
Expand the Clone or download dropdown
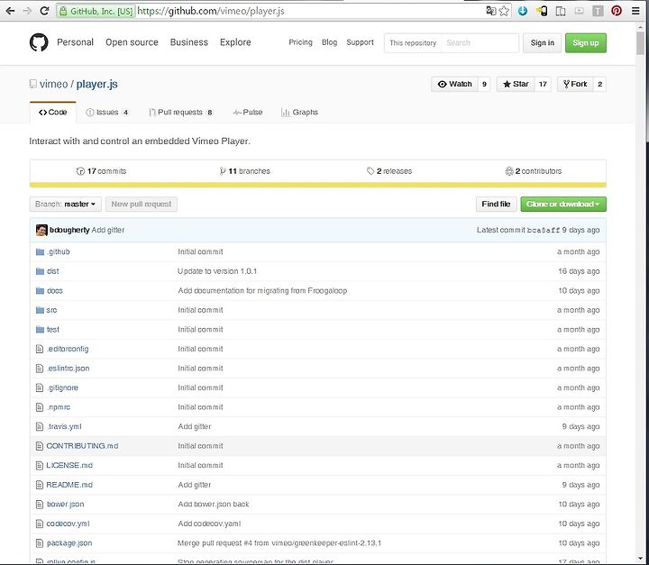point(563,204)
